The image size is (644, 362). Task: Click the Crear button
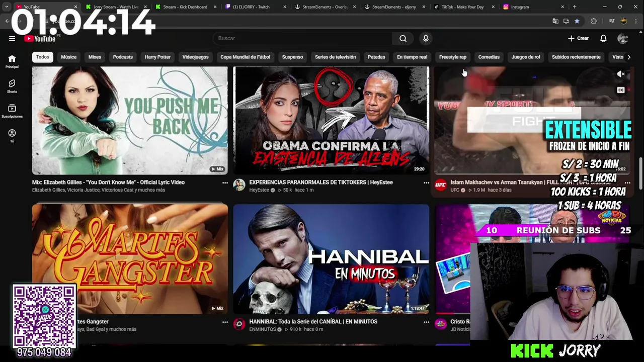579,38
